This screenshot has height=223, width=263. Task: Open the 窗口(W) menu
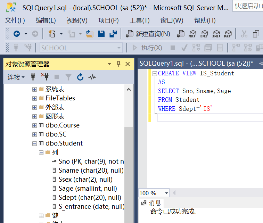tap(172, 20)
